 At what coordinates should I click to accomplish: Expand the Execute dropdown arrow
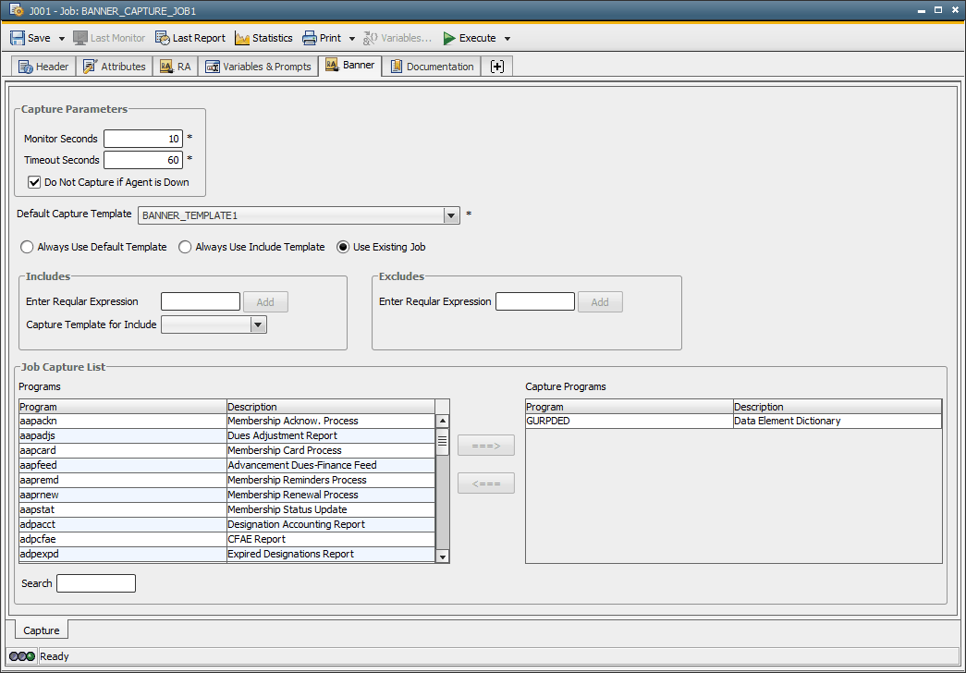pos(507,38)
